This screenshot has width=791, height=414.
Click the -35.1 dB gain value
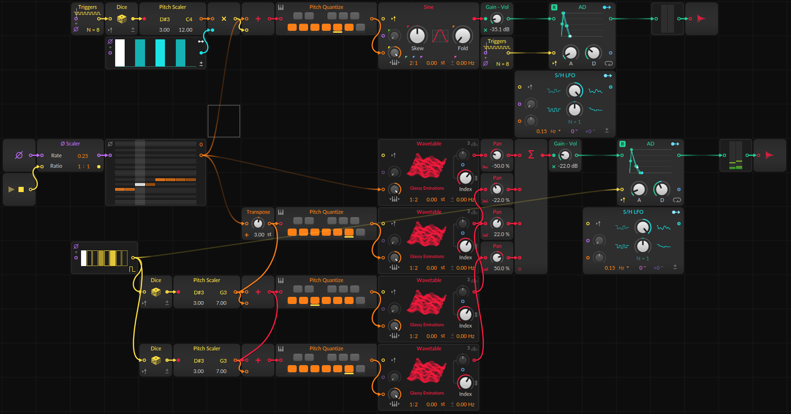tap(500, 29)
